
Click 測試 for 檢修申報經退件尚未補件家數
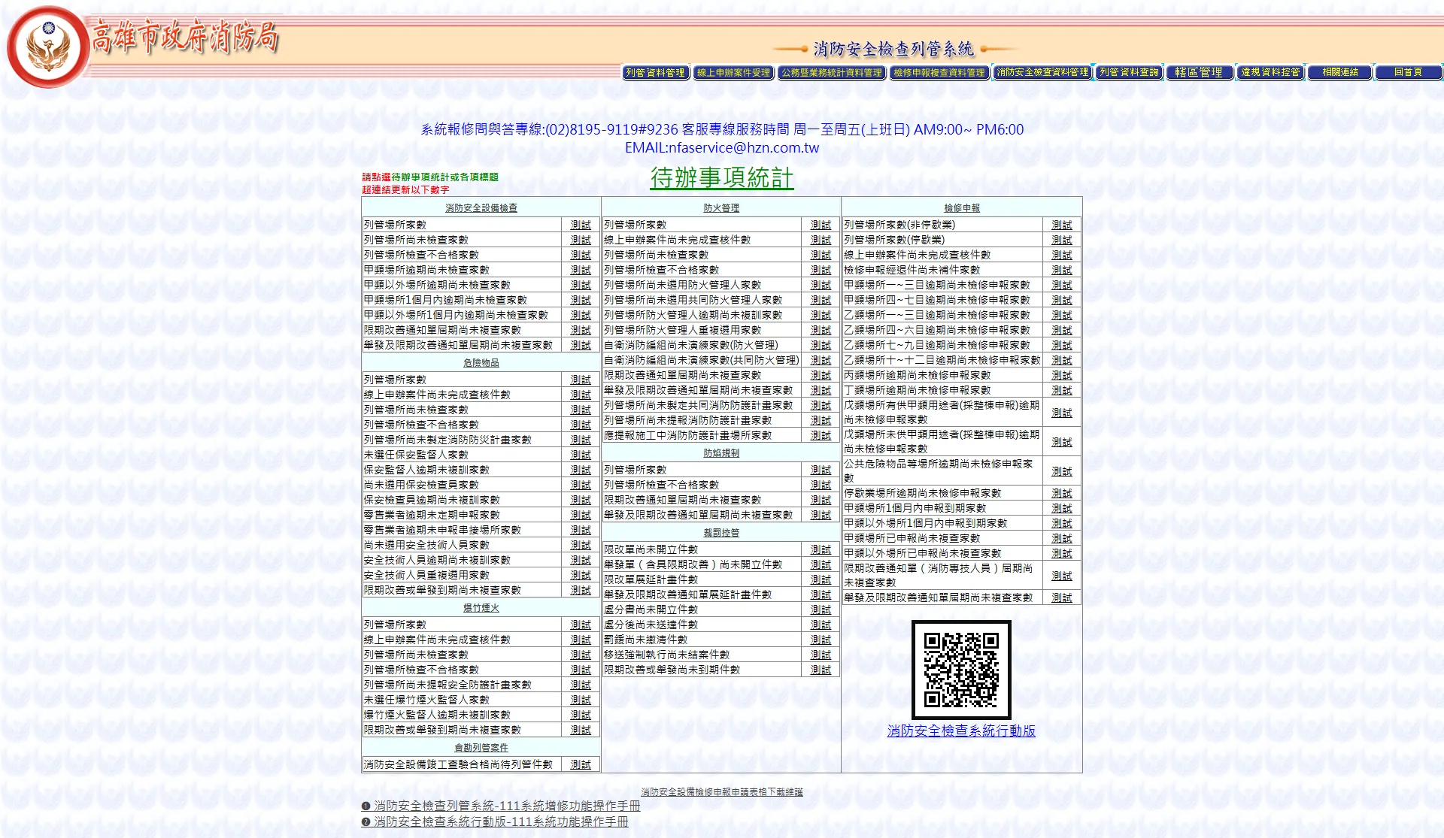1062,270
